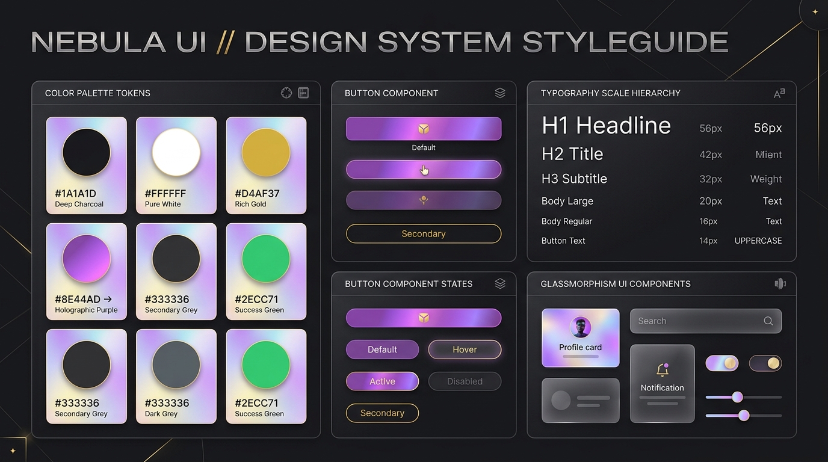Open the Notification glass card
The width and height of the screenshot is (828, 462).
click(663, 384)
